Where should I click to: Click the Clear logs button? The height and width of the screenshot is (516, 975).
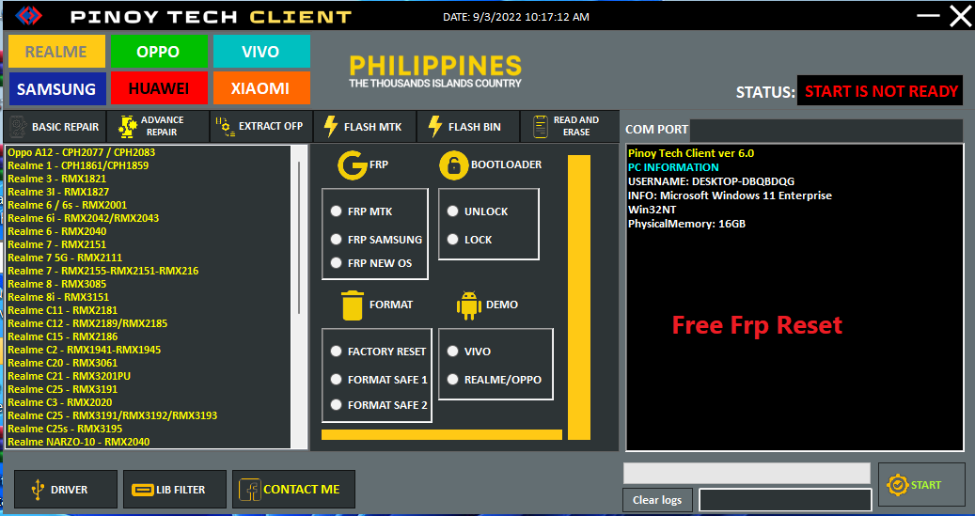click(657, 500)
